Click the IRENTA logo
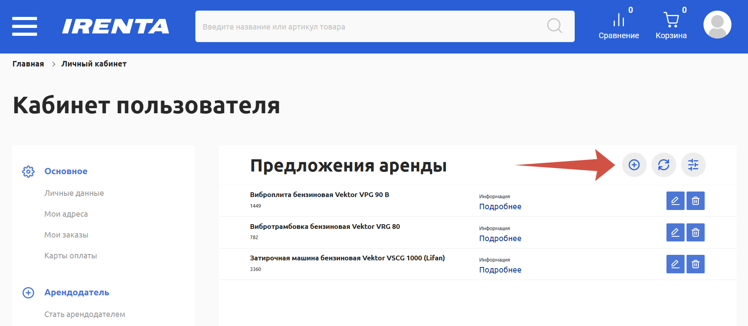The image size is (748, 326). point(115,26)
